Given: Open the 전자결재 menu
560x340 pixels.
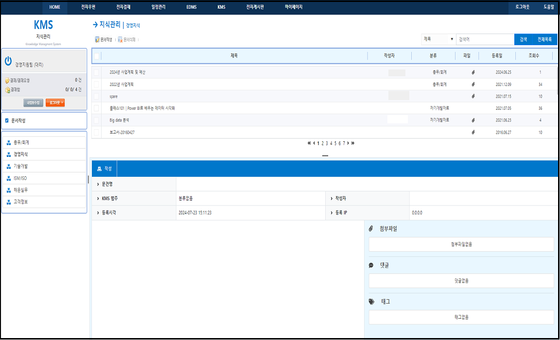Looking at the screenshot, I should click(x=123, y=7).
